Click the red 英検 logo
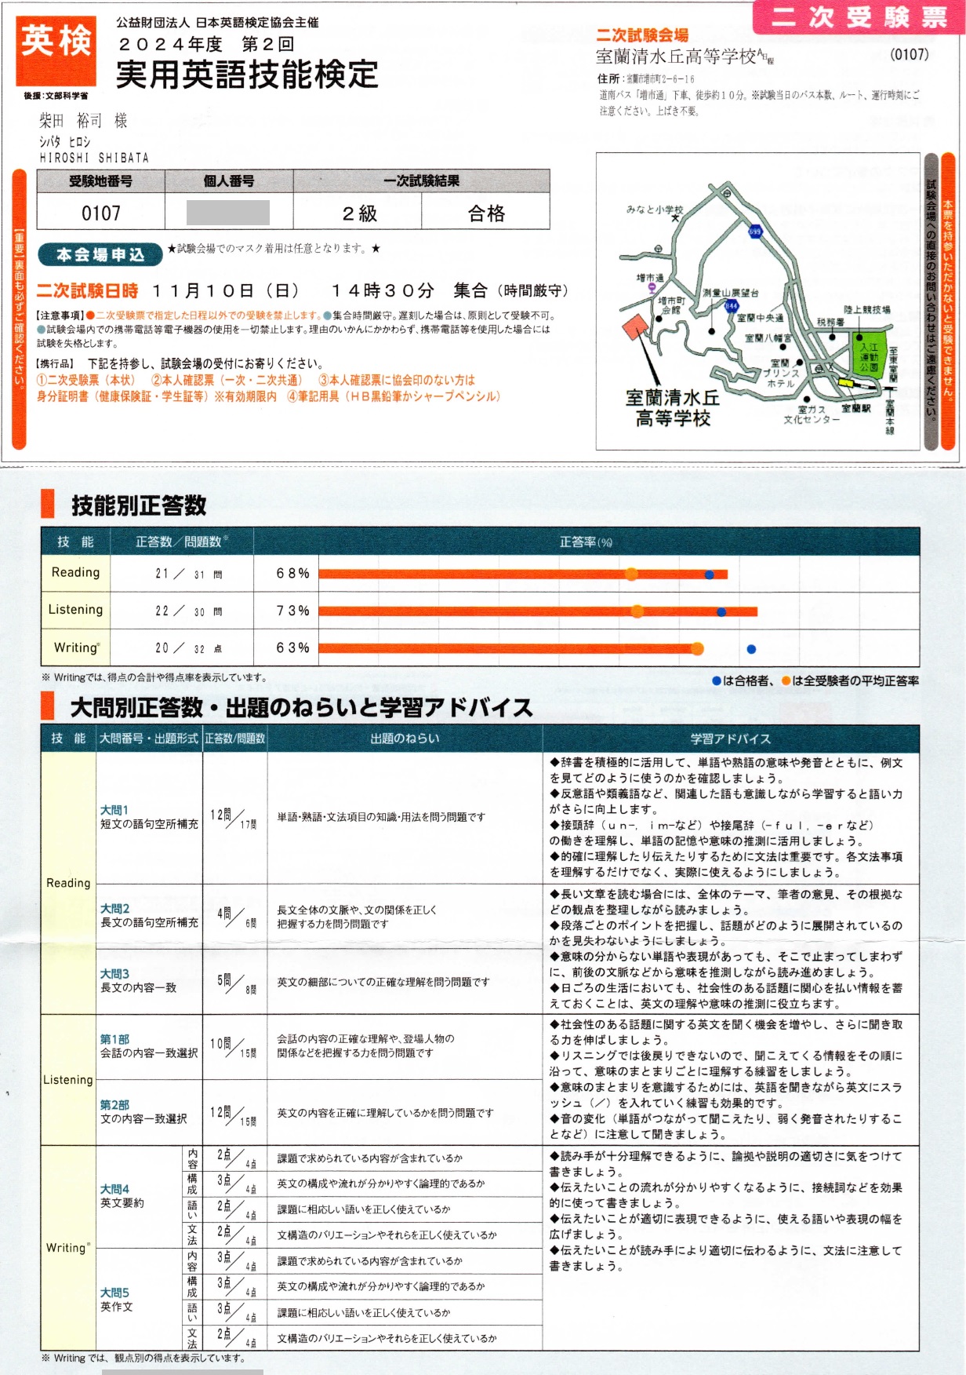Screen dimensions: 966x1375 pyautogui.click(x=56, y=50)
